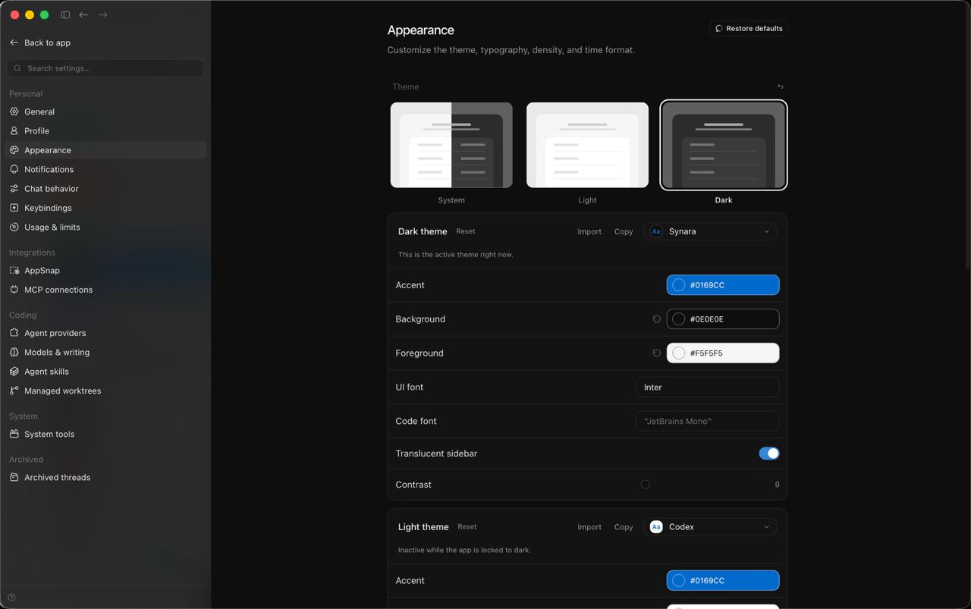Reset Foreground color with its revert icon
Image resolution: width=971 pixels, height=609 pixels.
click(657, 353)
